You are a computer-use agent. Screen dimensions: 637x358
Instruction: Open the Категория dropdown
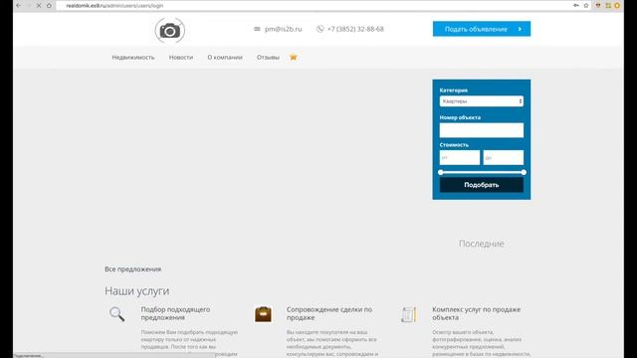[x=482, y=101]
